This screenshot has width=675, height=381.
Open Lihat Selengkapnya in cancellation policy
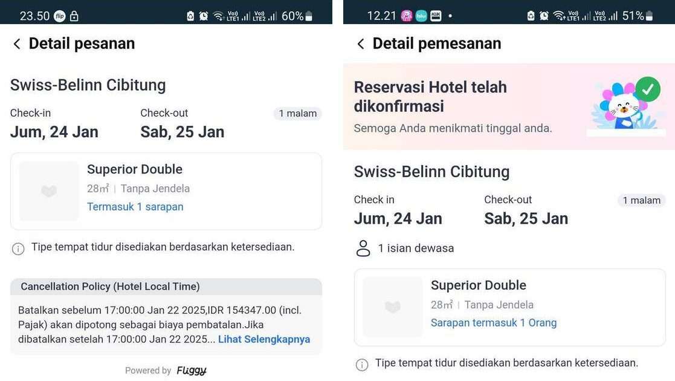tap(264, 339)
